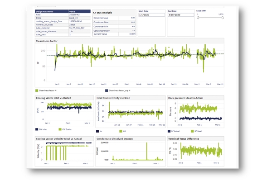Image resolution: width=272 pixels, height=181 pixels.
Task: Select the Terminal Temp Difference title
Action: pos(184,139)
